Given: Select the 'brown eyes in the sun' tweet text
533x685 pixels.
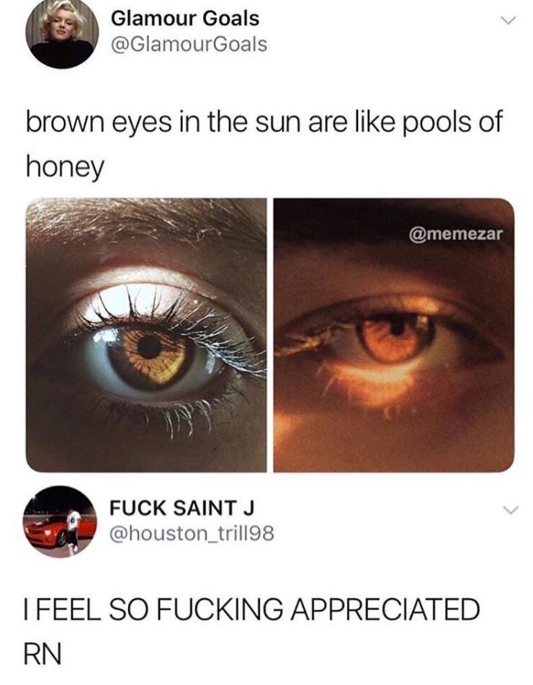Looking at the screenshot, I should [x=264, y=144].
